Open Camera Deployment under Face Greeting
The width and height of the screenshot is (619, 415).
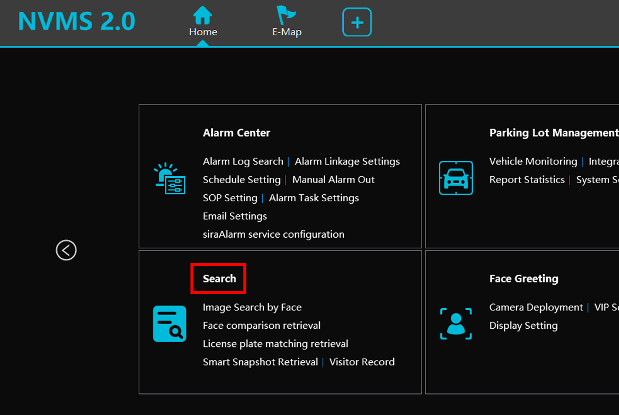[x=536, y=307]
